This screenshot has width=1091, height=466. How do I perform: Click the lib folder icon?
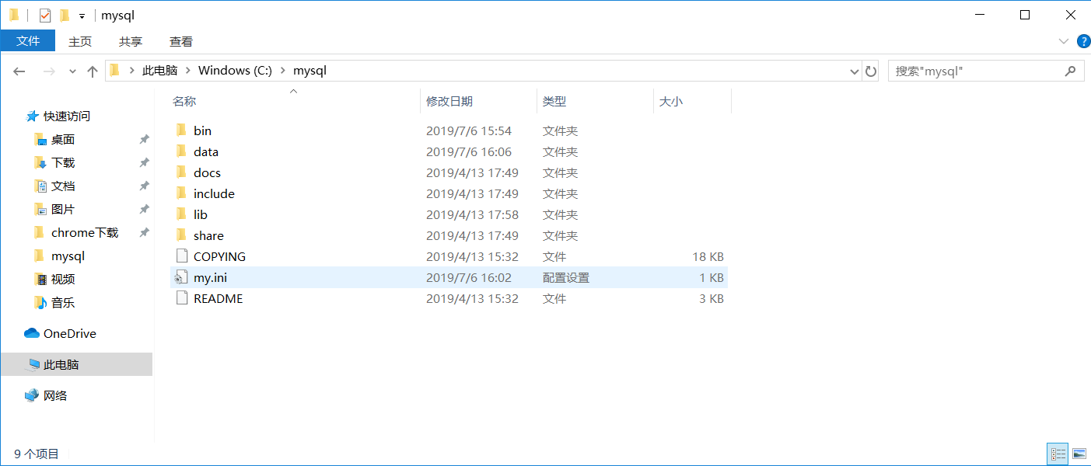(x=181, y=214)
